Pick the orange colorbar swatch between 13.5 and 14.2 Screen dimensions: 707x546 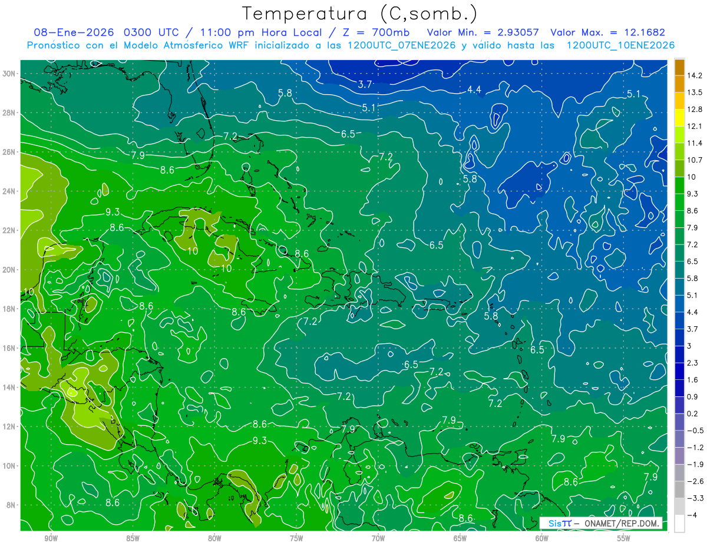(679, 84)
